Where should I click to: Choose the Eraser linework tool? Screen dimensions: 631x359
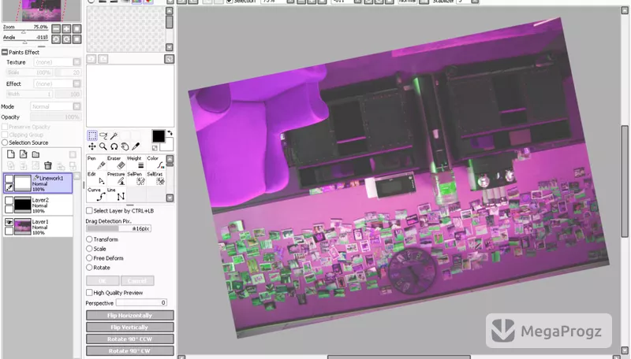click(x=116, y=163)
